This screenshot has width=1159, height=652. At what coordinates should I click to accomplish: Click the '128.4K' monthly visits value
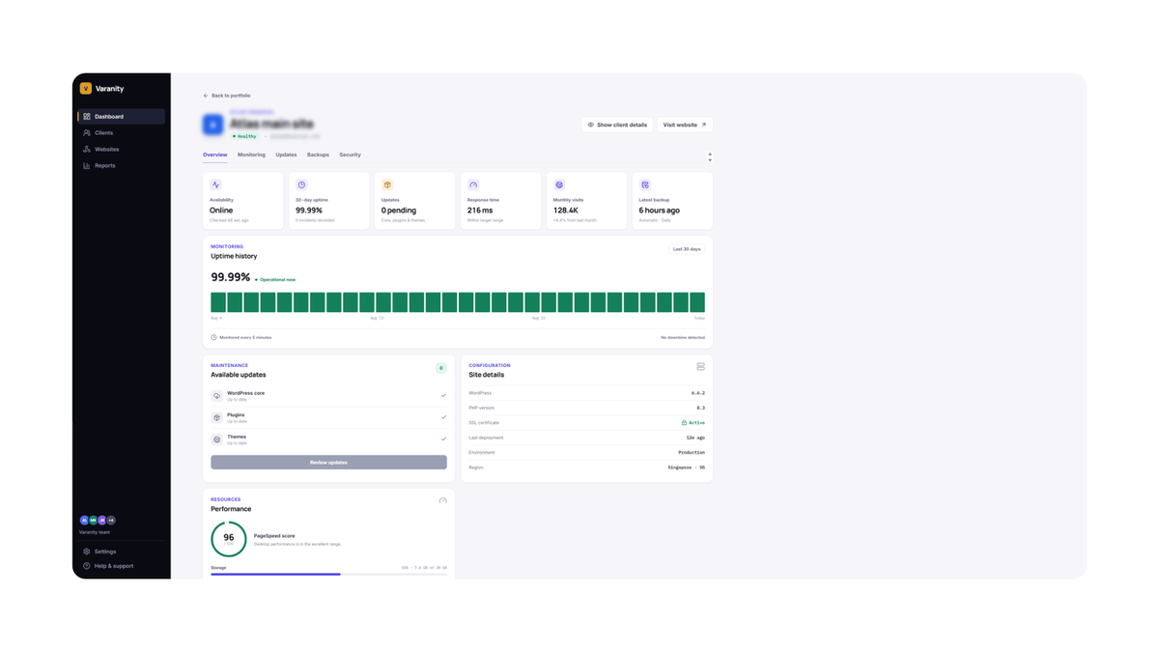pos(566,211)
